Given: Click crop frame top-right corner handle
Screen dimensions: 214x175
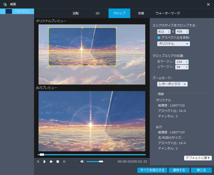Looking at the screenshot, I should pos(116,28).
